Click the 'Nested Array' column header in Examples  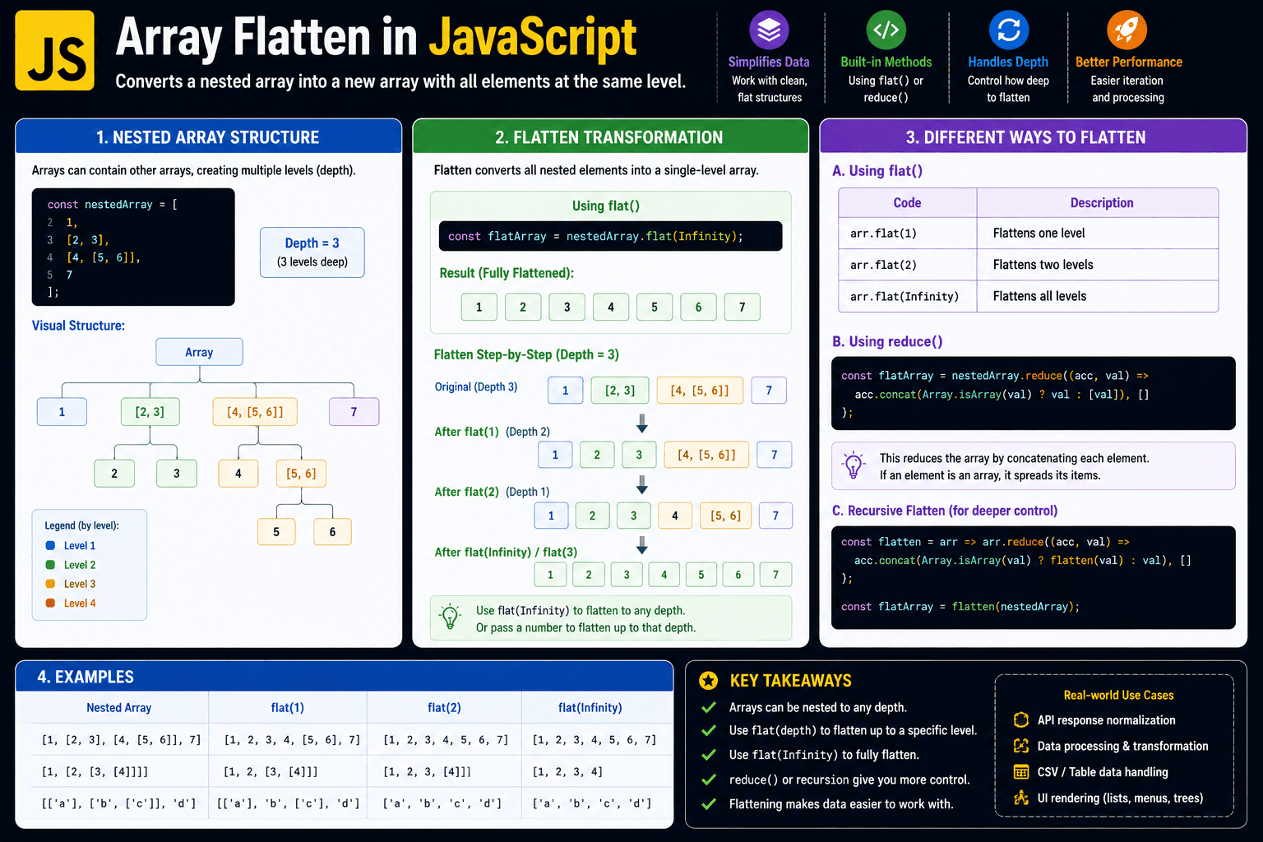(119, 707)
